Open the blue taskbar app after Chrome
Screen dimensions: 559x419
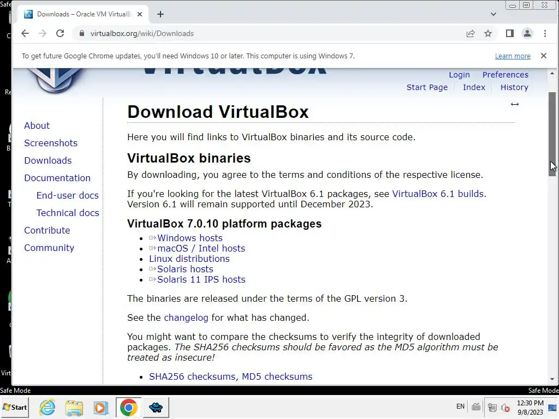tap(156, 407)
